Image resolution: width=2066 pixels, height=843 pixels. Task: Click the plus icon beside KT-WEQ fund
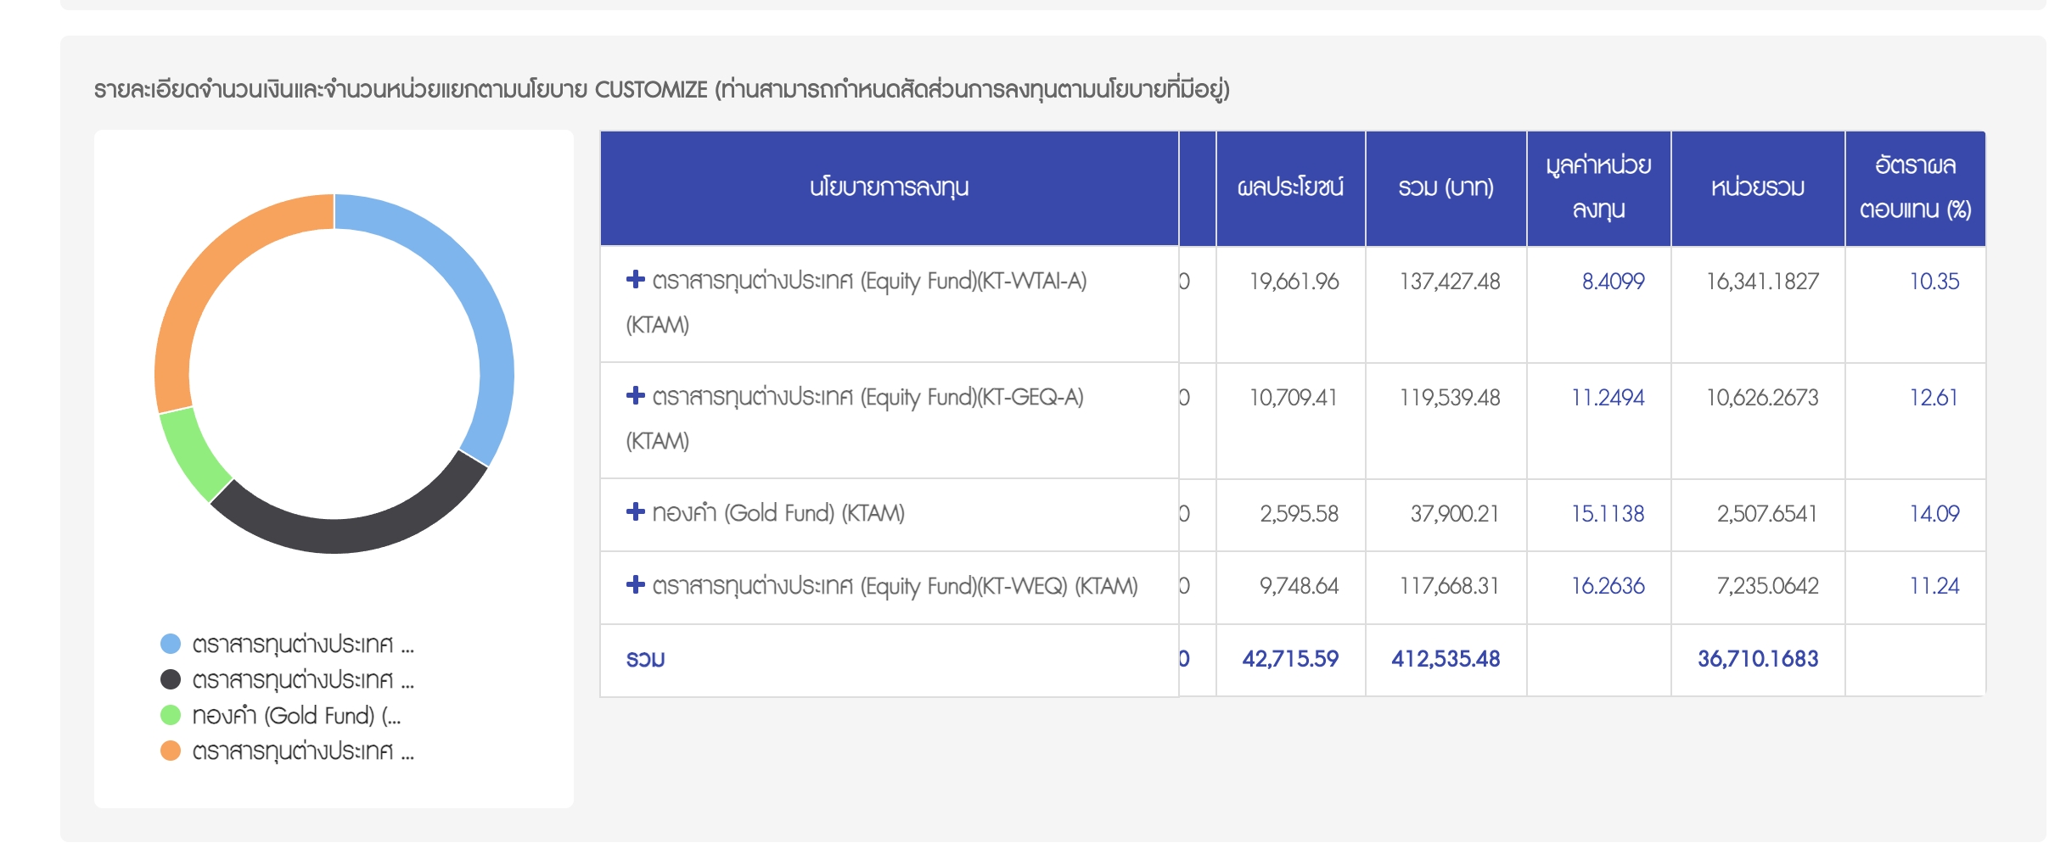(635, 584)
